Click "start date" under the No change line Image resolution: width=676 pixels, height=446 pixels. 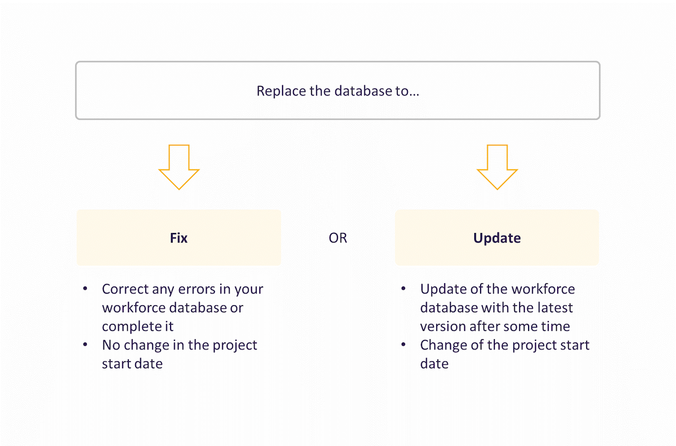click(132, 364)
